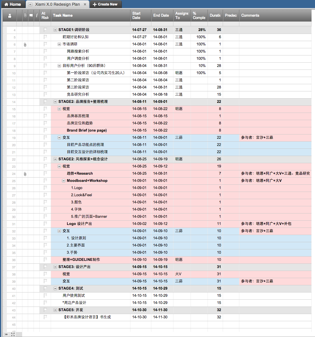Open the Home tab
The image size is (315, 337).
coord(13,4)
